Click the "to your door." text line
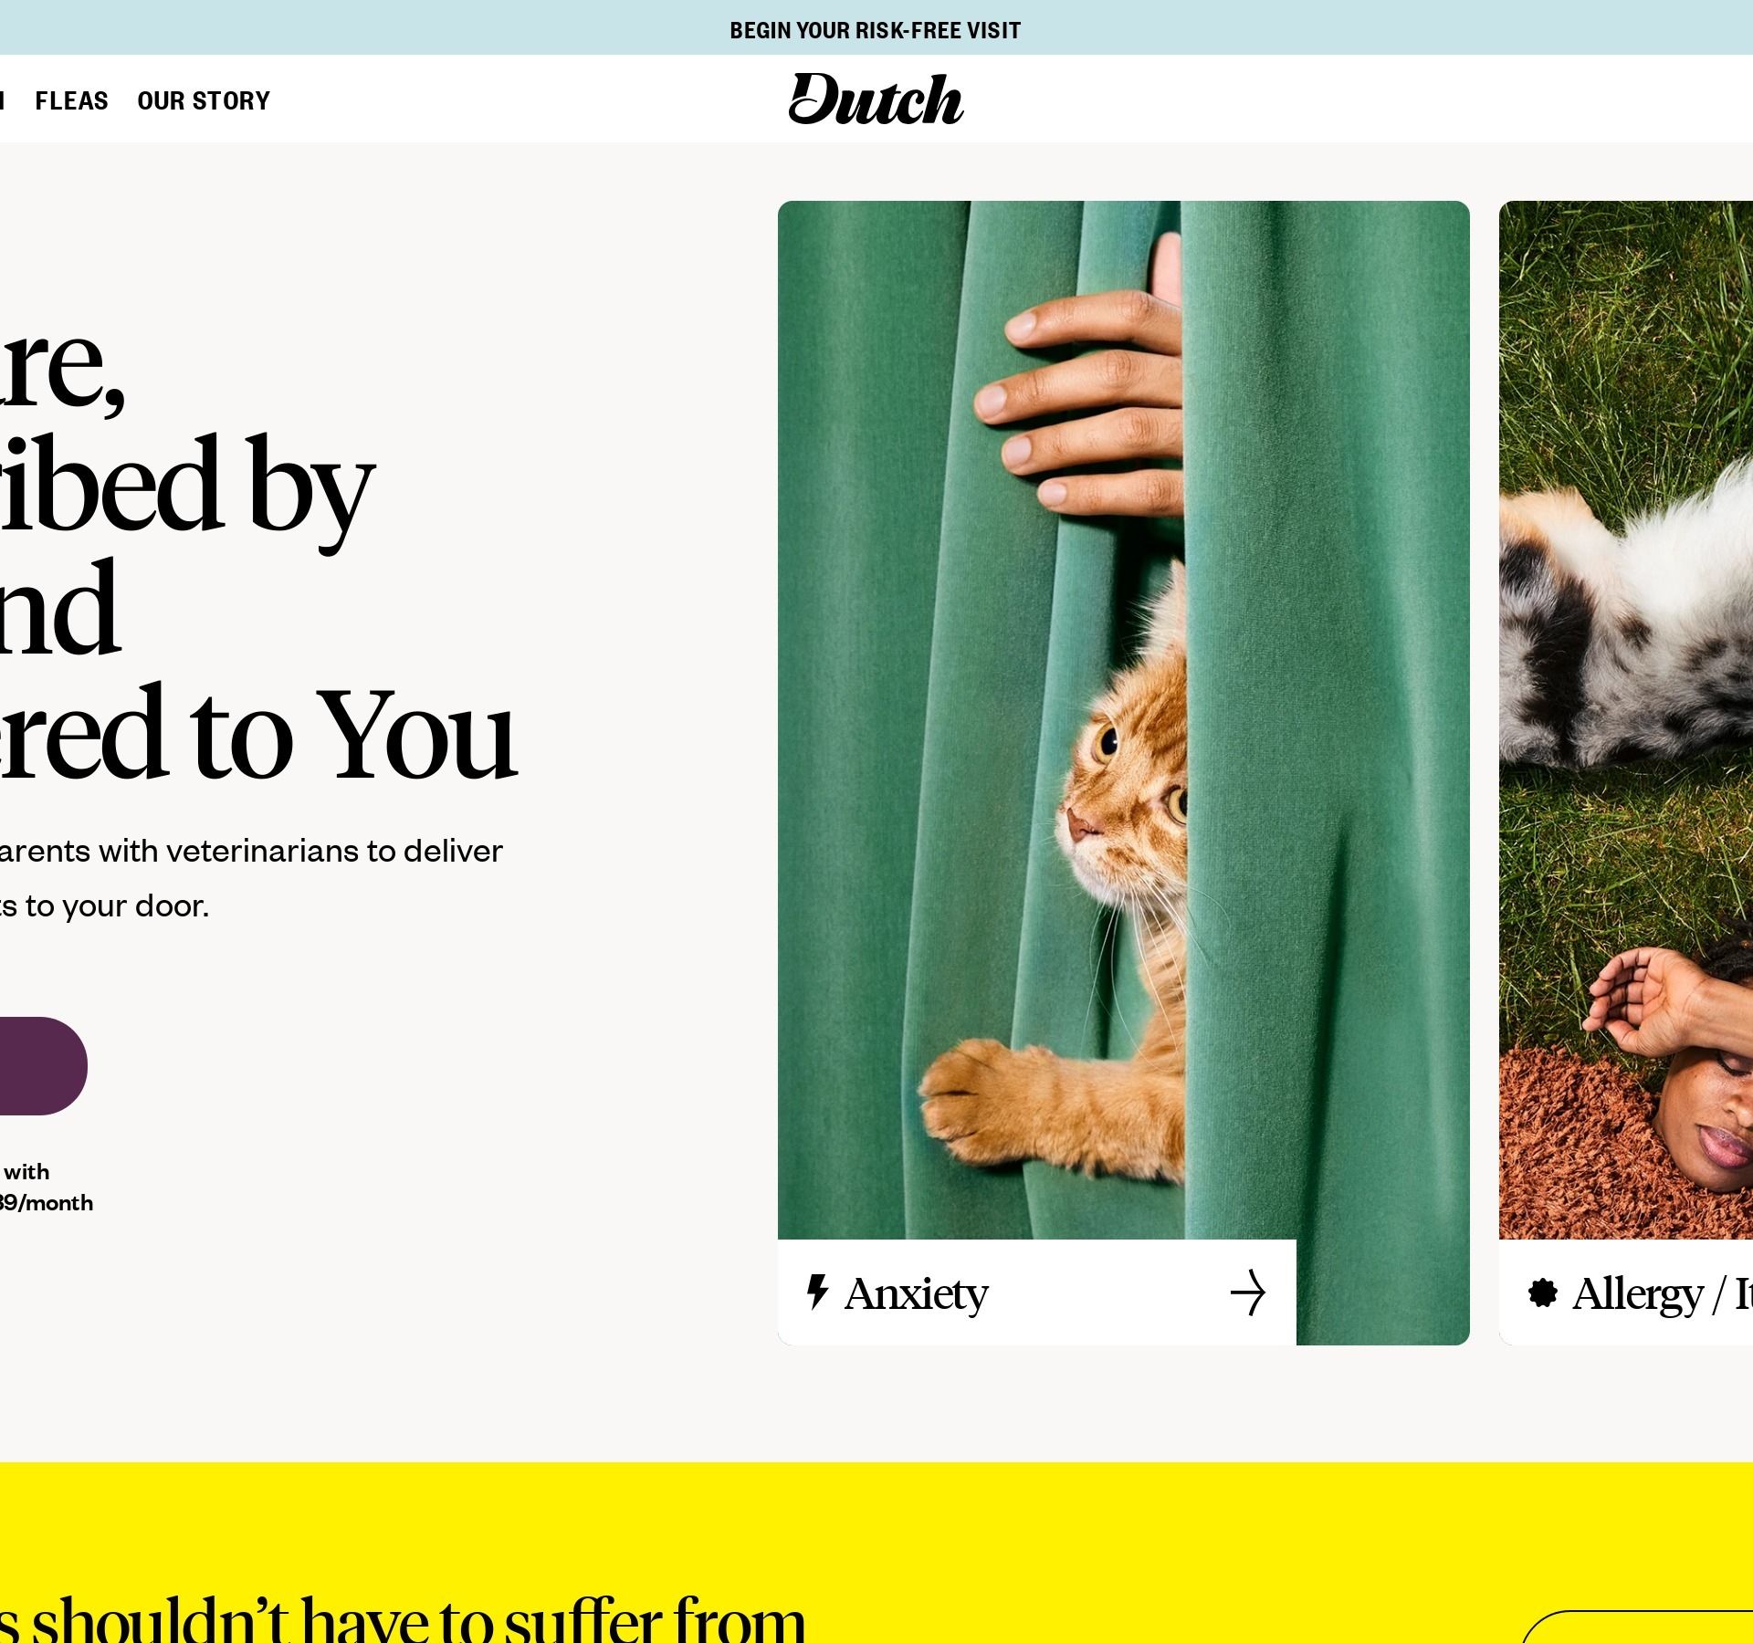The image size is (1753, 1643). [x=105, y=905]
